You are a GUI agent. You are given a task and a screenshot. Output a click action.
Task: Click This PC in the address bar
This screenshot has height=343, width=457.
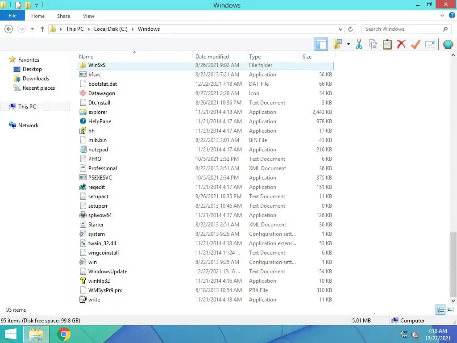tap(75, 29)
